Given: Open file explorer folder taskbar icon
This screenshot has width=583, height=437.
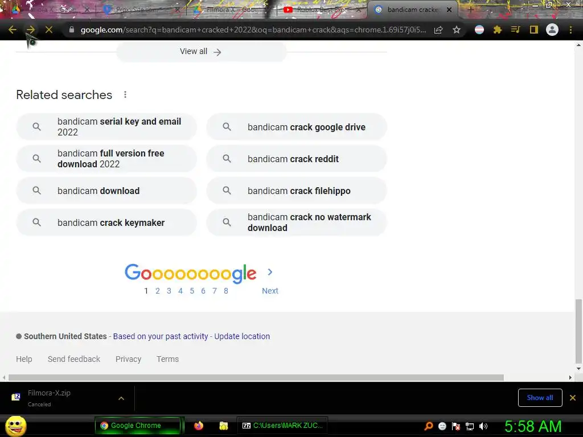Looking at the screenshot, I should coord(223,426).
